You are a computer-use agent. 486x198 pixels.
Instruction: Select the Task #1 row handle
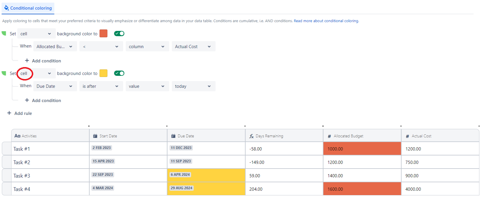(x=6, y=149)
